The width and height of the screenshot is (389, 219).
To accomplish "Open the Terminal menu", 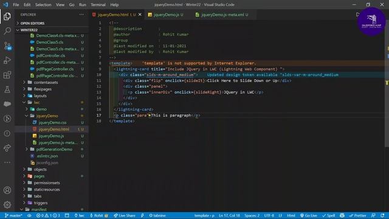I will (98, 5).
